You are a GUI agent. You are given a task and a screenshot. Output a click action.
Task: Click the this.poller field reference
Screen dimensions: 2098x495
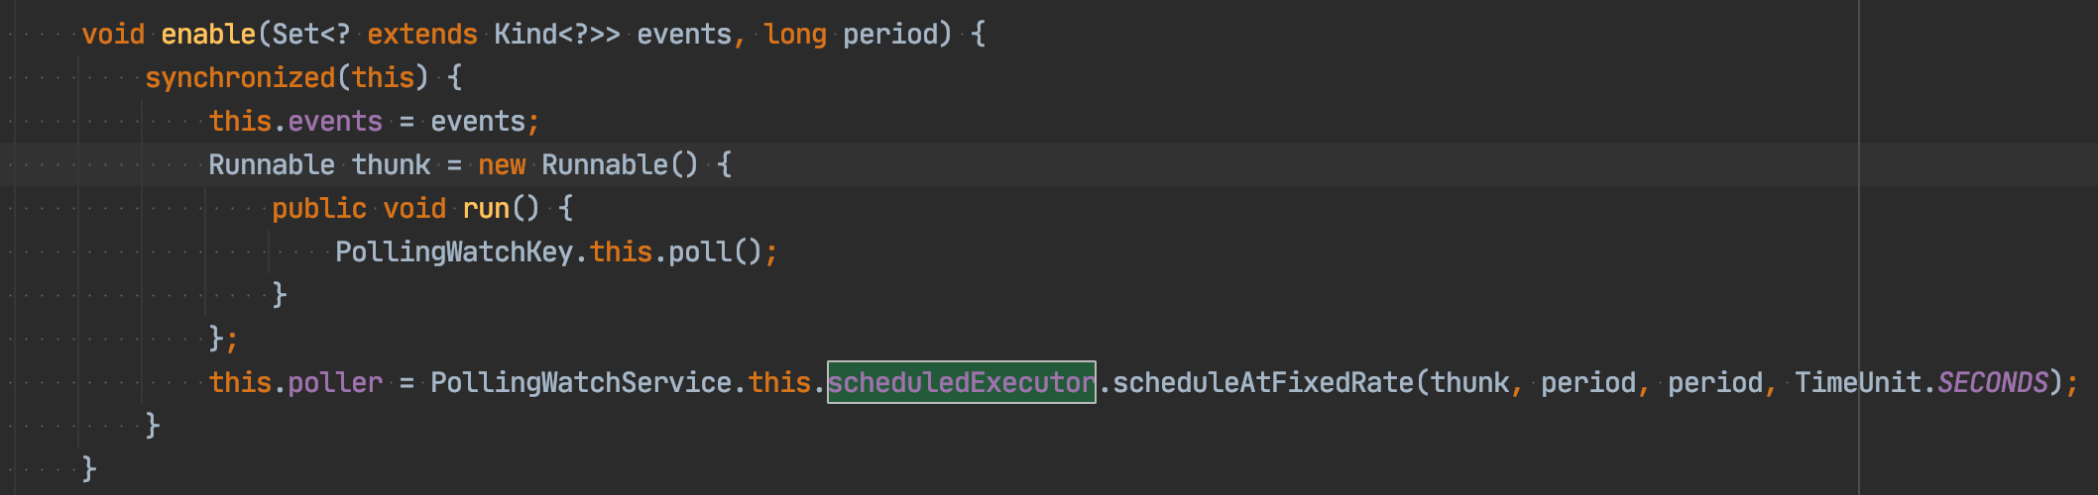295,382
